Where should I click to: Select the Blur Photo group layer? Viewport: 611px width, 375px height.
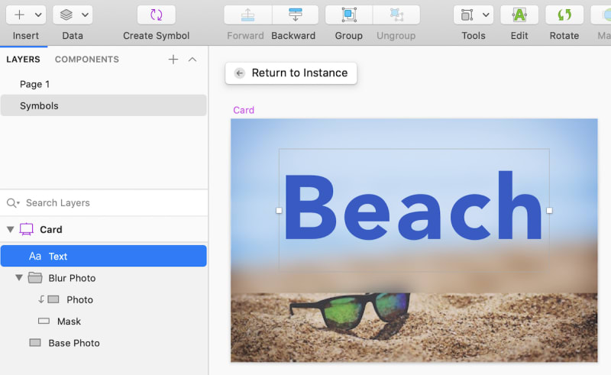[x=104, y=278]
